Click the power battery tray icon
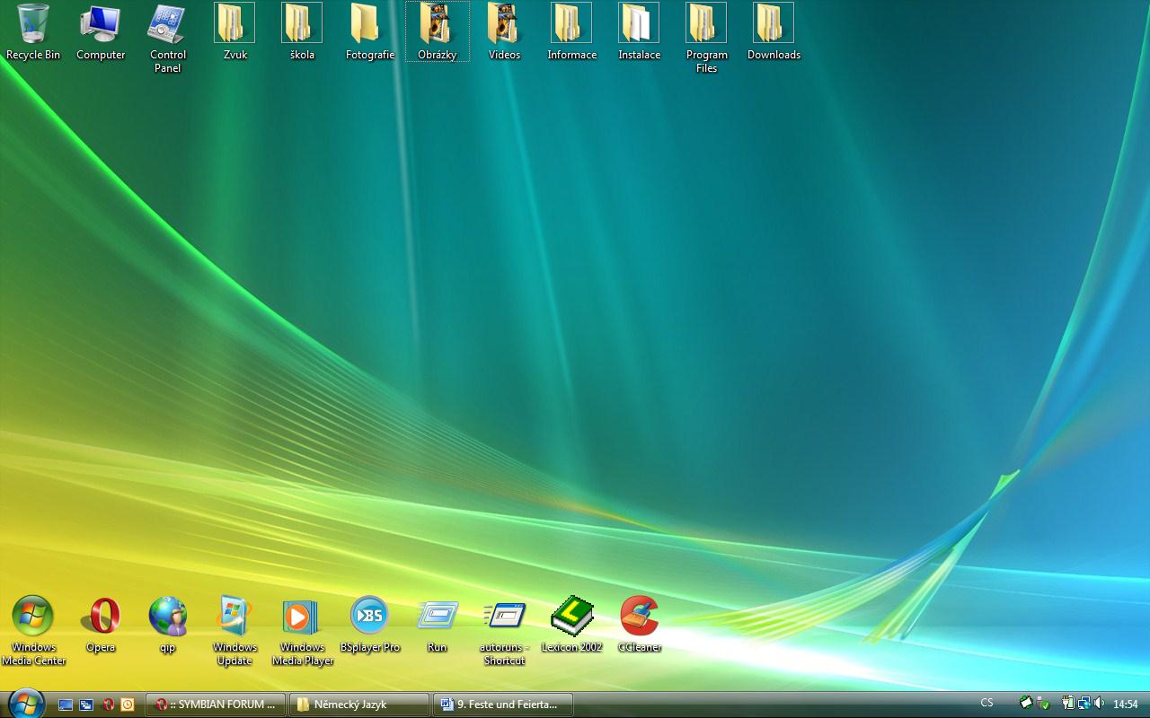 coord(1069,704)
